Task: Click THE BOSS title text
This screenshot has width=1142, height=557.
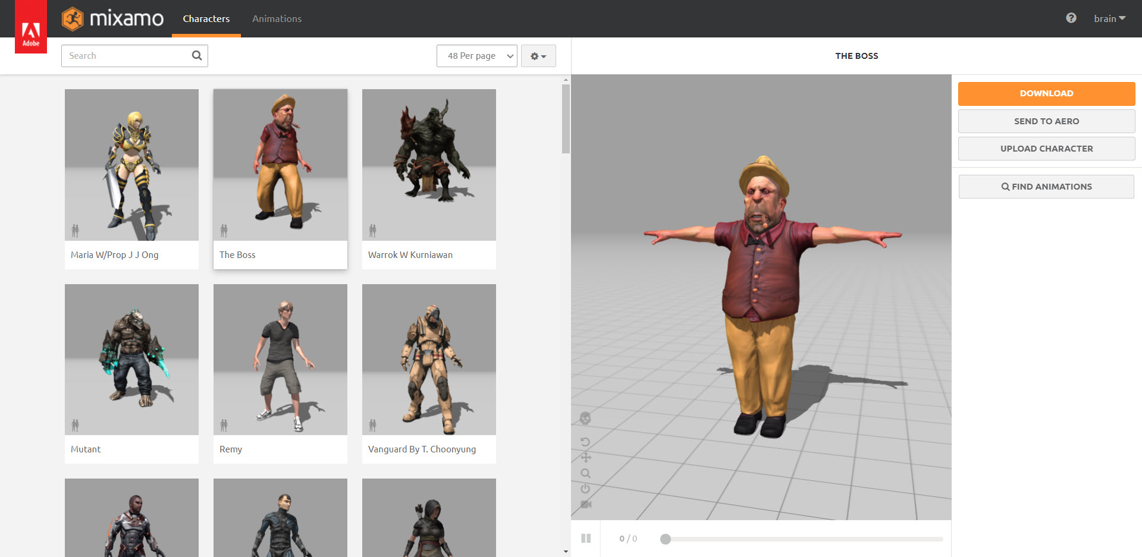Action: [857, 56]
